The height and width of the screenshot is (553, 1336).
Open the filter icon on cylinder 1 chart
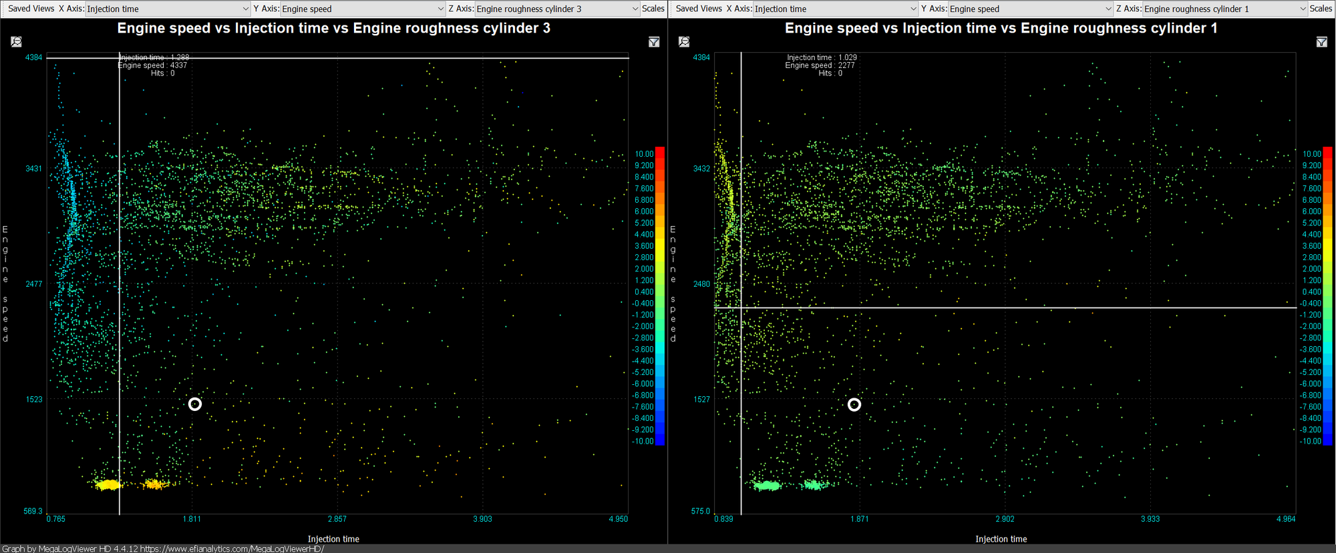click(1321, 42)
